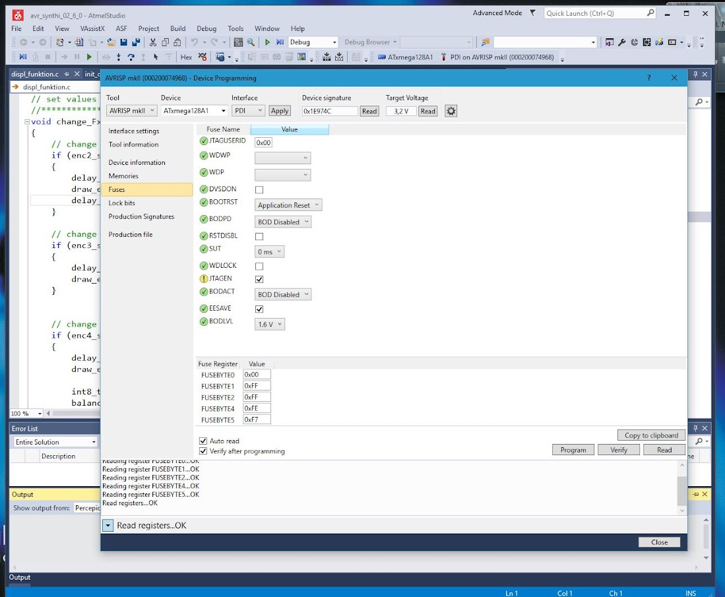
Task: Open the Interface dropdown showing PDI
Action: point(248,111)
